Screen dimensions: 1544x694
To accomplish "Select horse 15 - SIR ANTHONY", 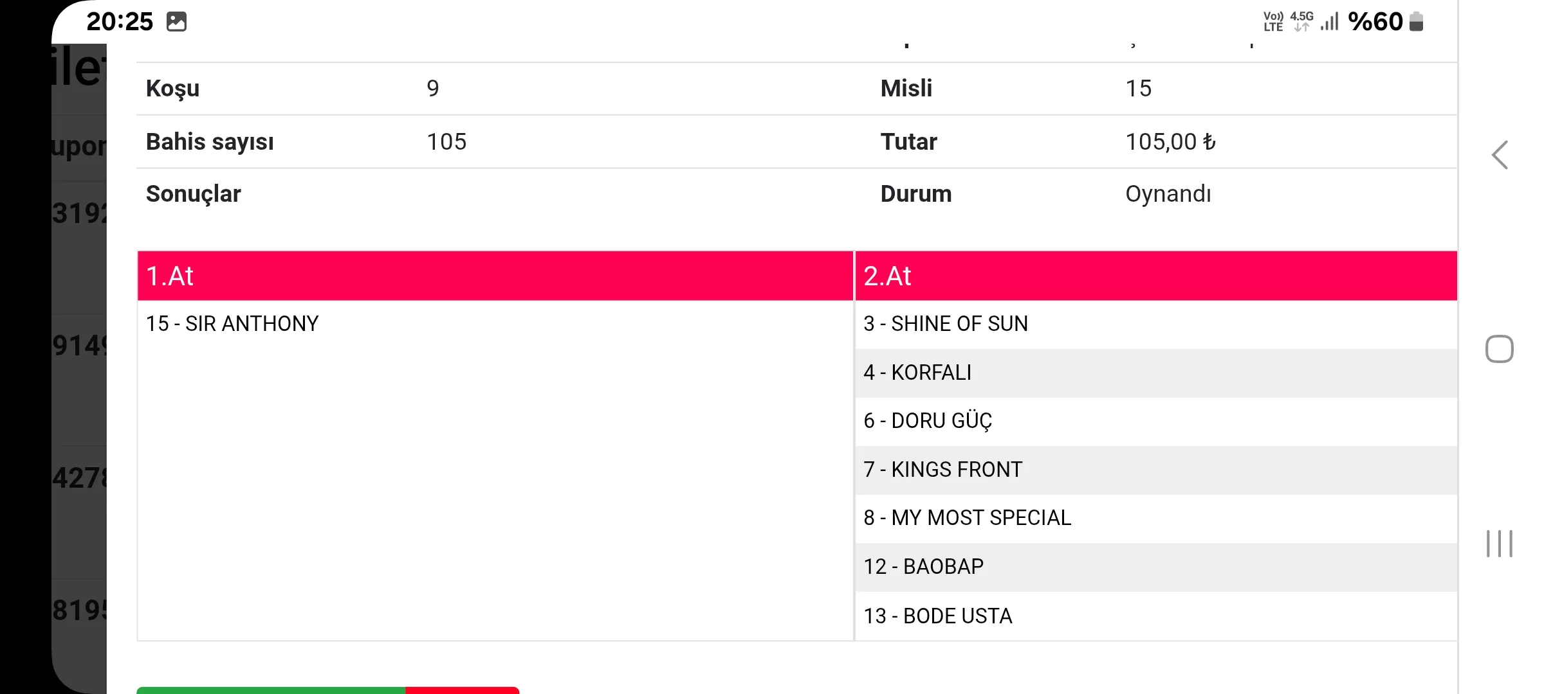I will [x=232, y=324].
